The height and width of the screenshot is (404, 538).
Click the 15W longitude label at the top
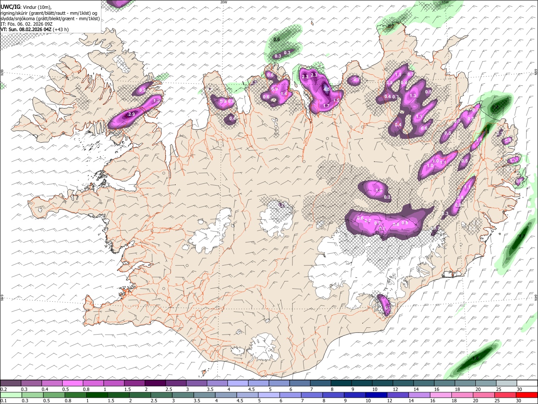click(445, 2)
